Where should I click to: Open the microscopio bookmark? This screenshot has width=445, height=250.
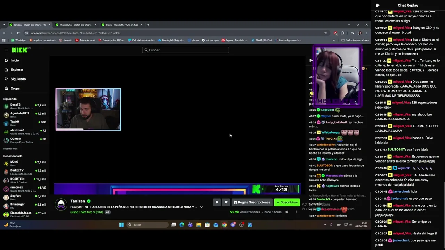coord(210,40)
